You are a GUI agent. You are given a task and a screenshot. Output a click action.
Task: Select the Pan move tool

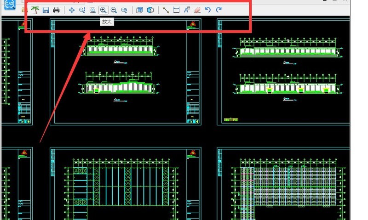pos(71,10)
